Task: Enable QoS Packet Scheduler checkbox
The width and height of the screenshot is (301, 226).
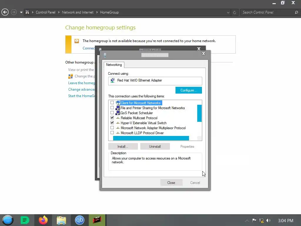Action: tap(112, 113)
